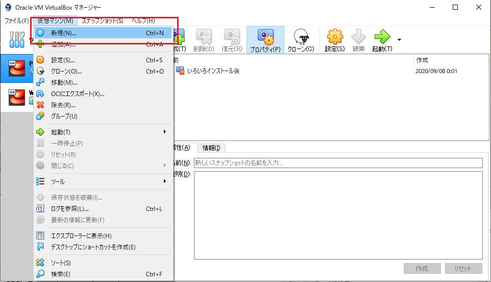The image size is (491, 282).
Task: Click the 破棄 toolbar button
Action: click(358, 40)
